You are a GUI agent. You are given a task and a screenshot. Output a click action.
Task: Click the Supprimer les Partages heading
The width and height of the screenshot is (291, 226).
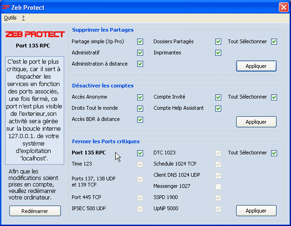(x=103, y=30)
